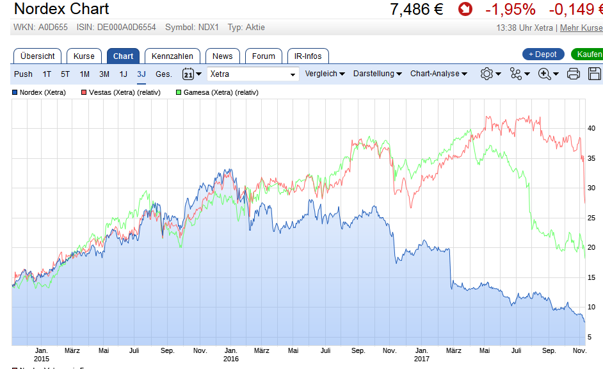Image resolution: width=603 pixels, height=369 pixels.
Task: Click the green Kaufen button
Action: coord(588,54)
